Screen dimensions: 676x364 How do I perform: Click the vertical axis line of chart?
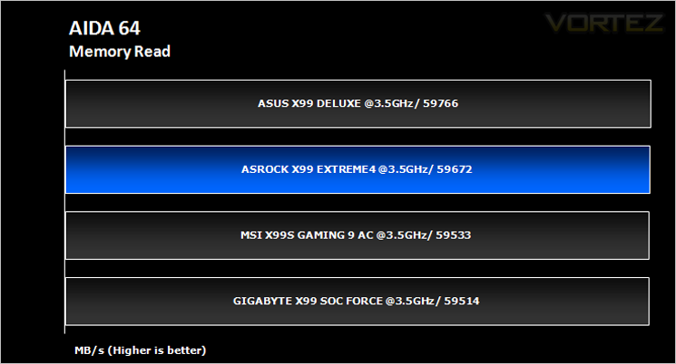coord(64,202)
